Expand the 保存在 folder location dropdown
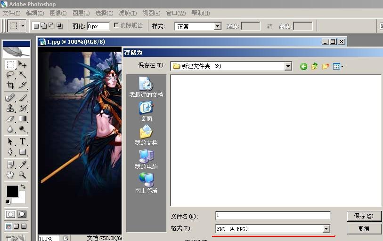The width and height of the screenshot is (383, 241). 288,66
